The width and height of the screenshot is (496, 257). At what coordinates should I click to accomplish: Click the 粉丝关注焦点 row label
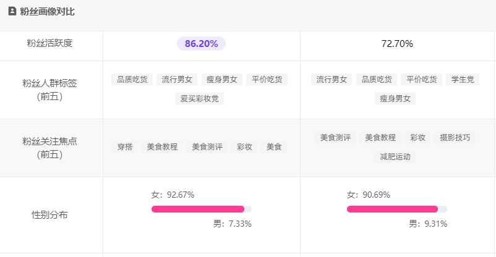50,147
